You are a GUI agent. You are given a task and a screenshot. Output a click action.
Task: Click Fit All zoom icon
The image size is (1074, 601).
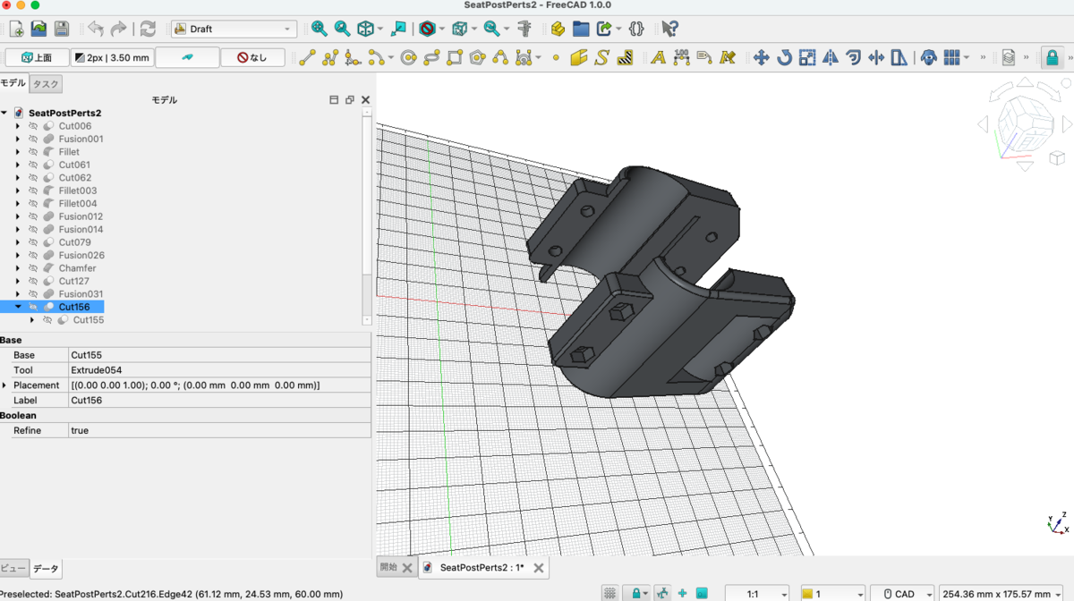coord(320,29)
